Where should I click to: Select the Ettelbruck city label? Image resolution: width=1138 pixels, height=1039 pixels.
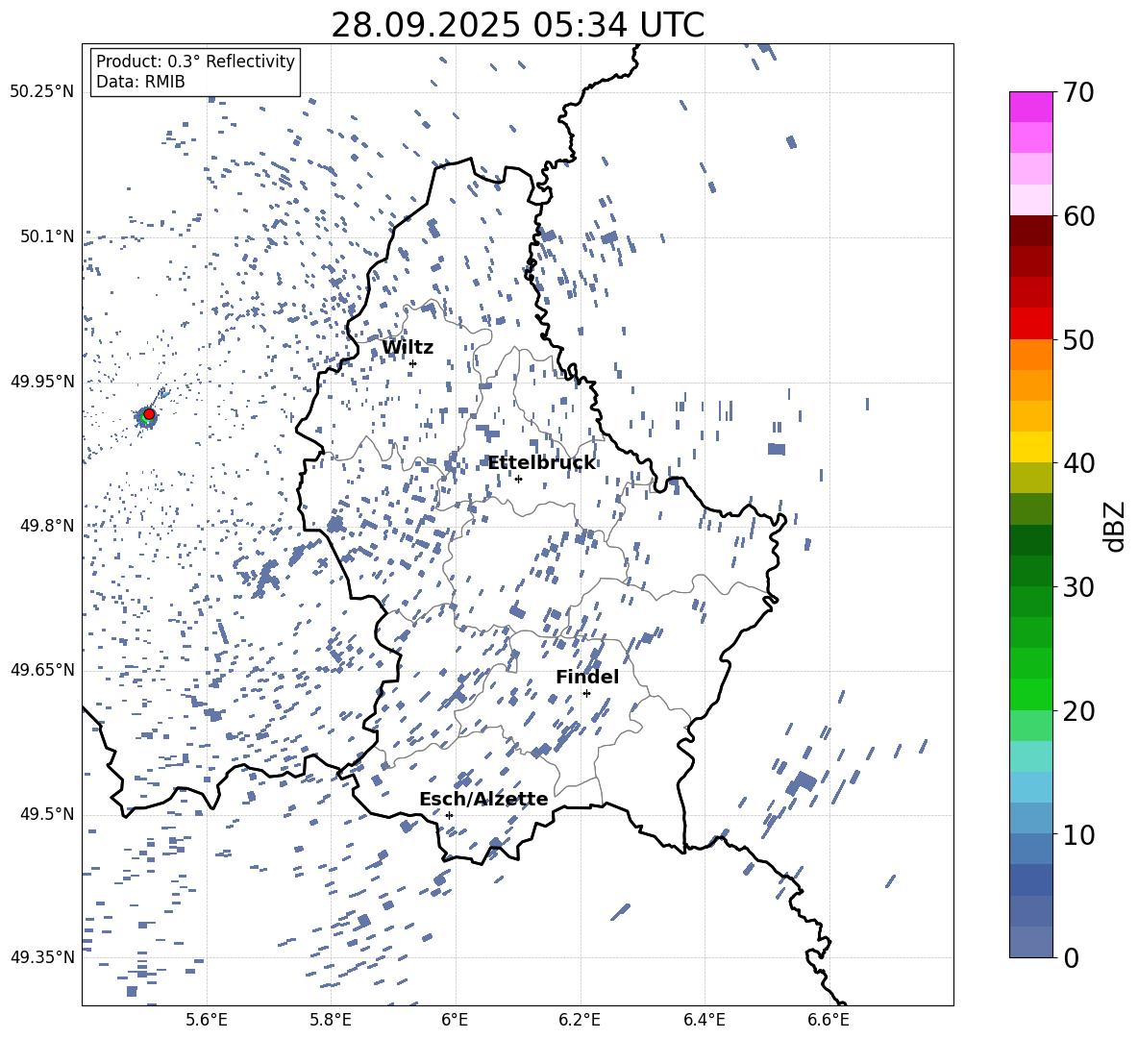541,463
